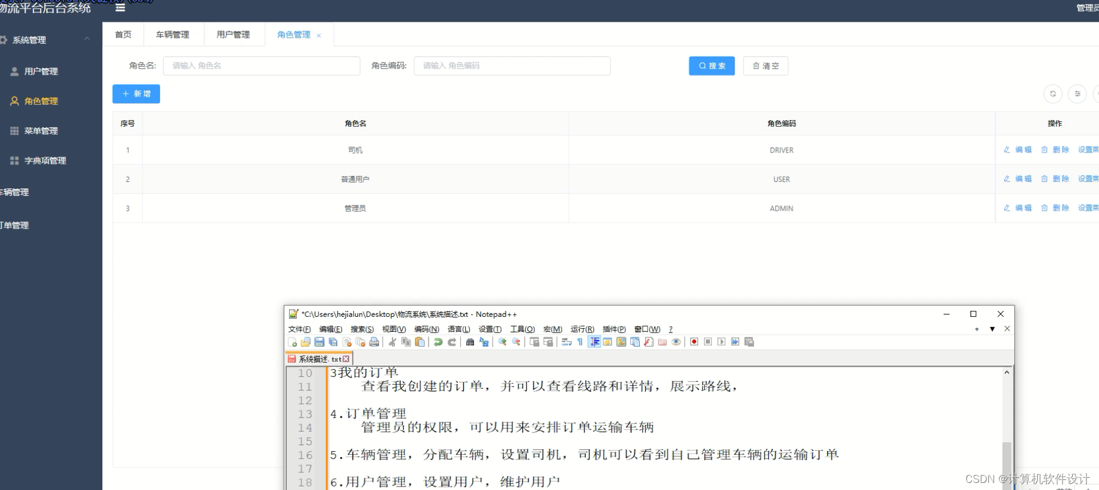1099x490 pixels.
Task: Open the 编辑(E) menu in Notepad++
Action: tap(330, 329)
